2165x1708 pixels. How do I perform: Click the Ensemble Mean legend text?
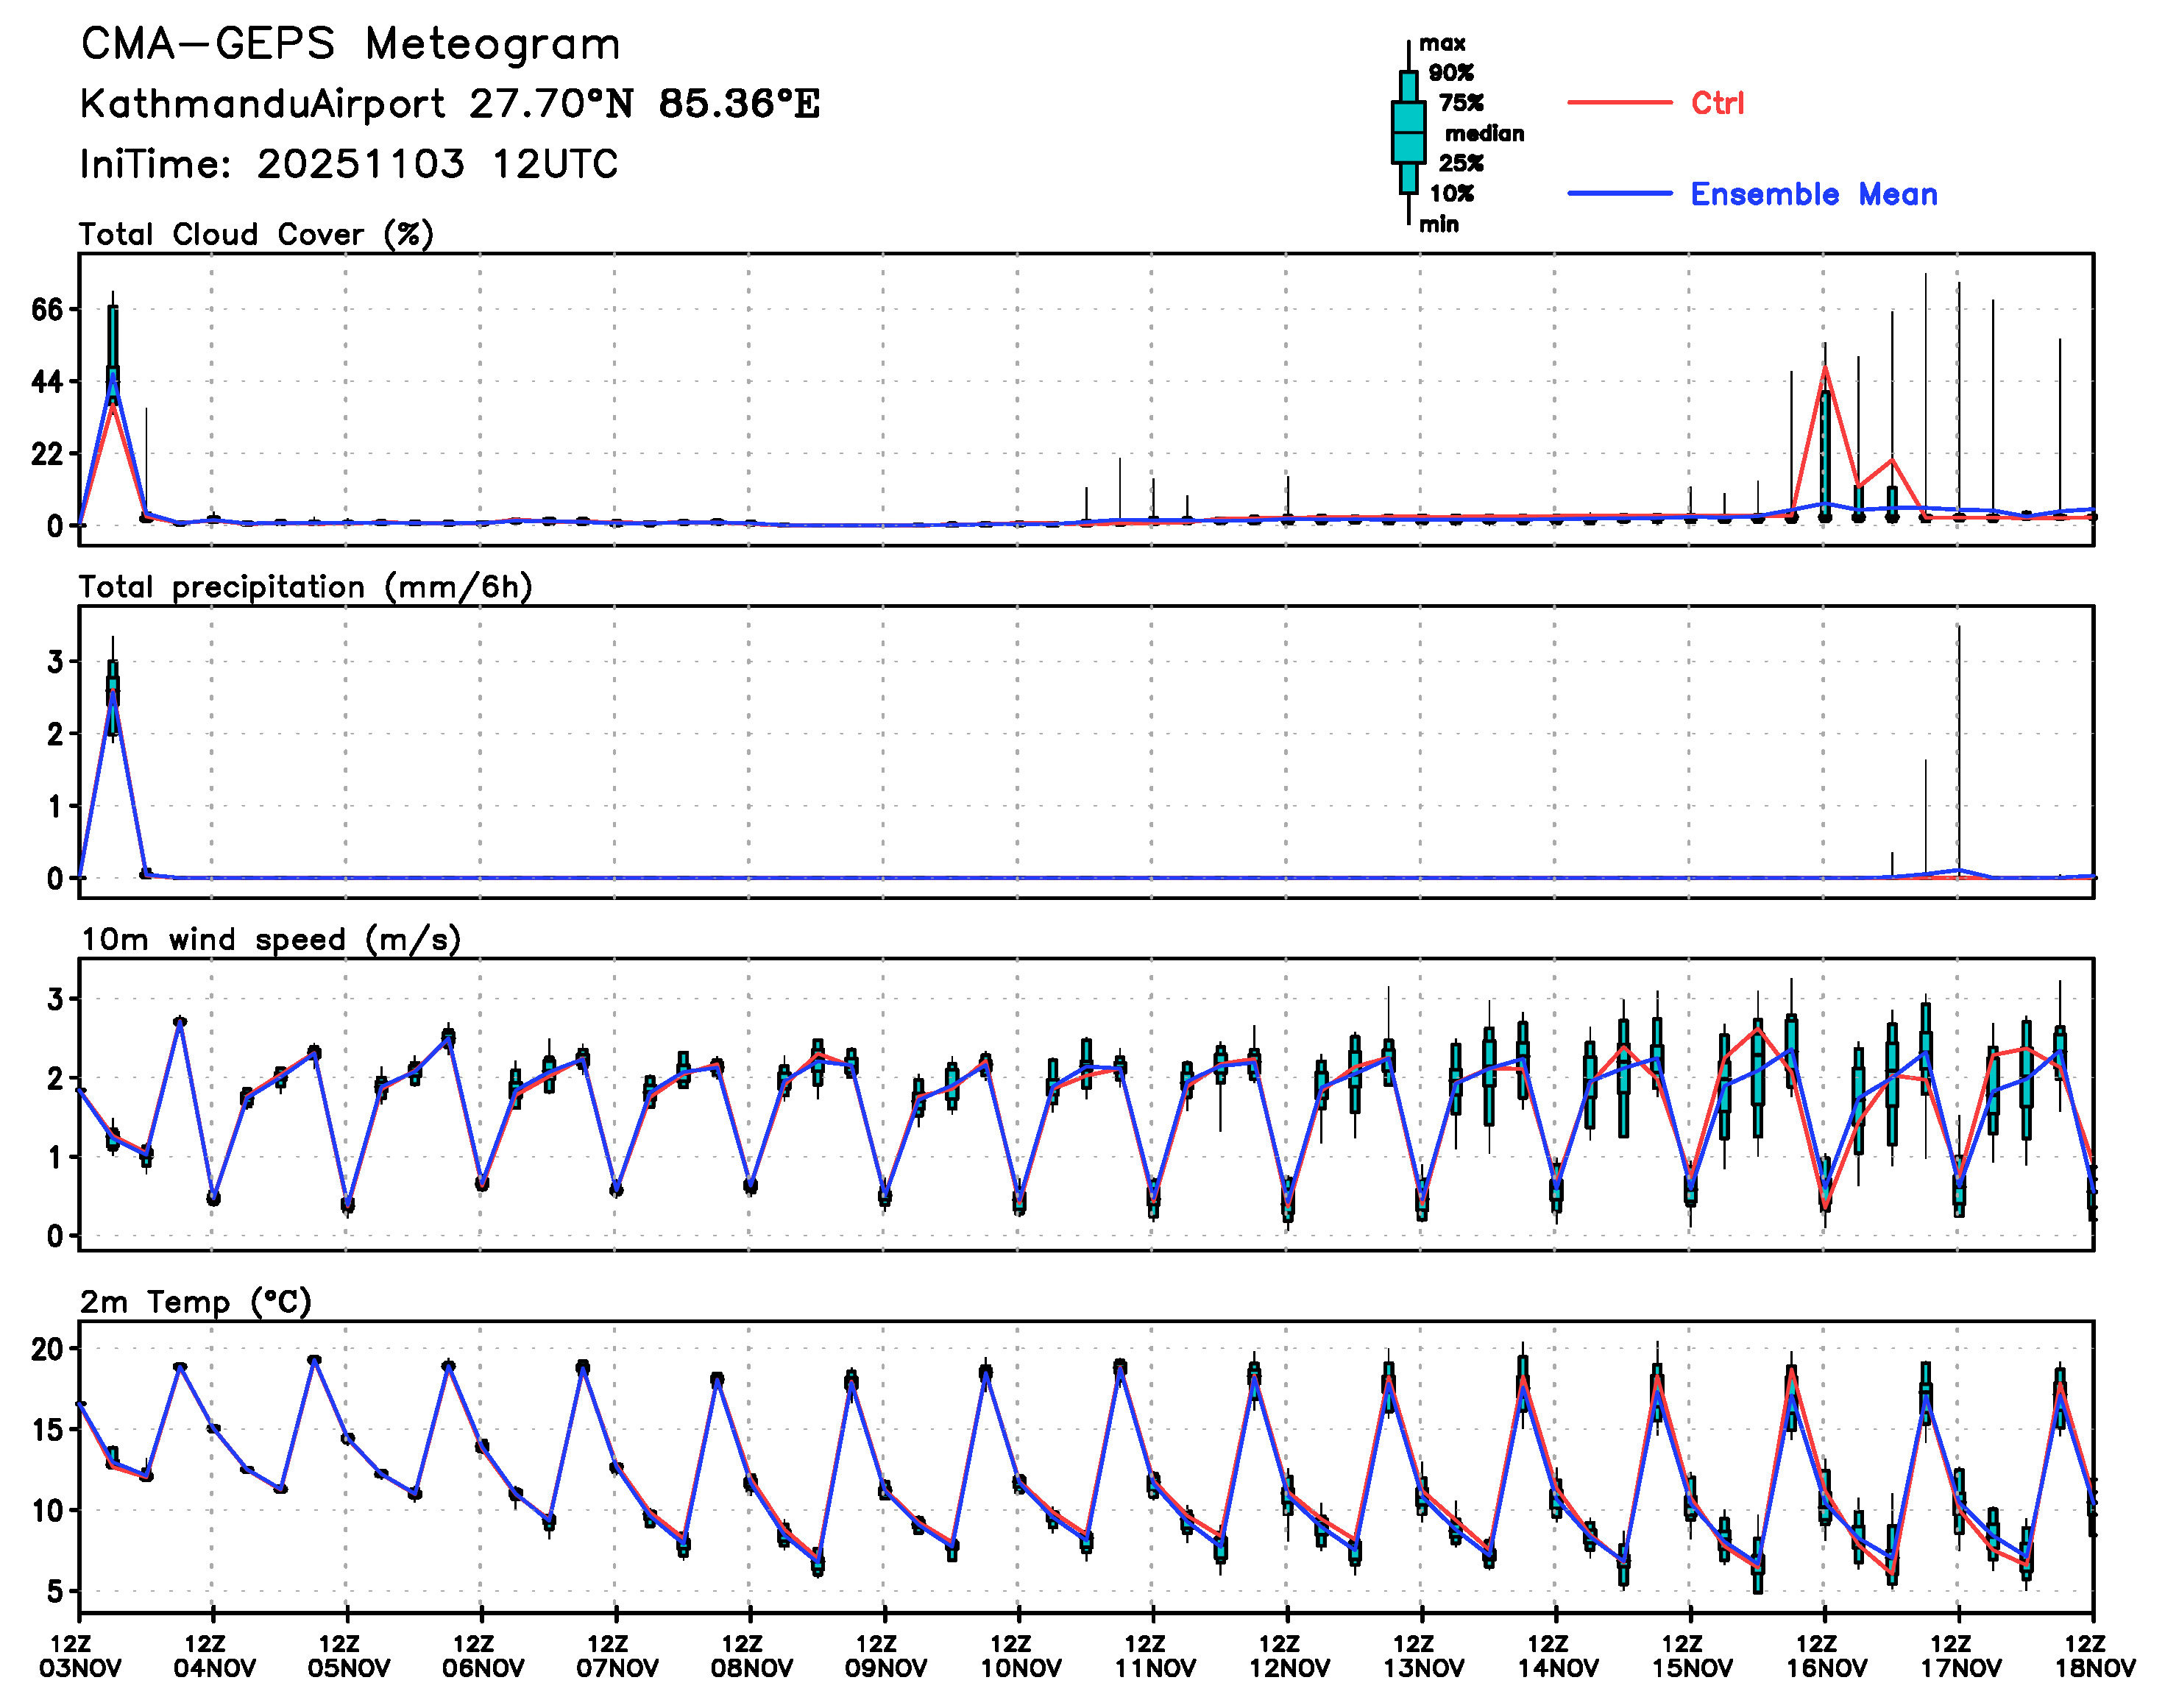pyautogui.click(x=1813, y=194)
